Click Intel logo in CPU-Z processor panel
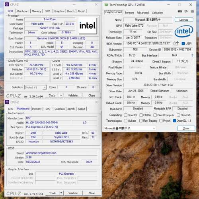The height and width of the screenshot is (199, 199). [x=88, y=25]
